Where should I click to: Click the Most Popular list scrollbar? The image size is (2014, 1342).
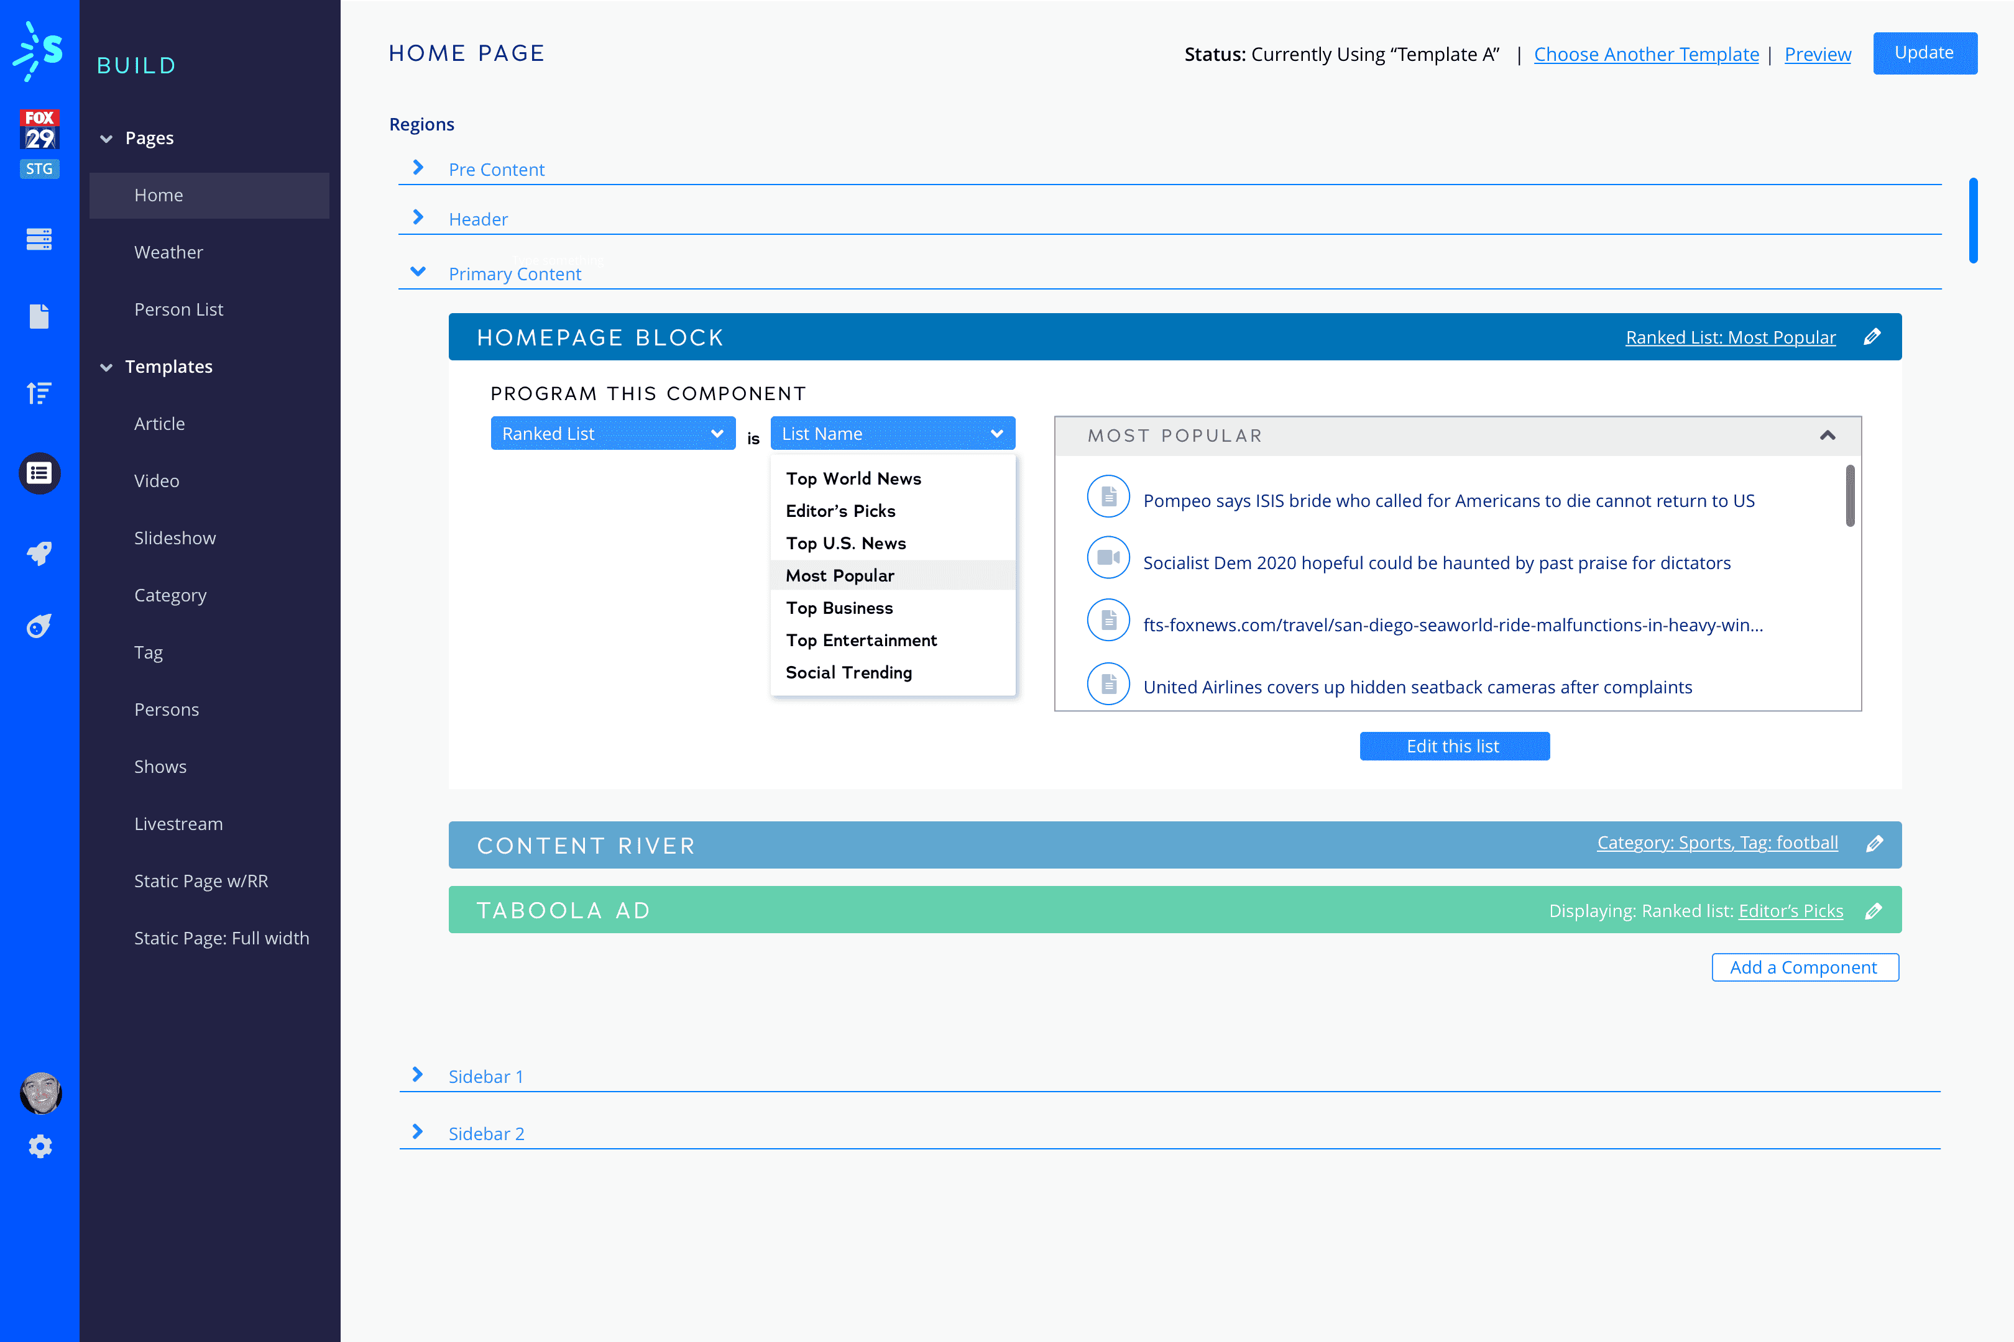point(1850,496)
